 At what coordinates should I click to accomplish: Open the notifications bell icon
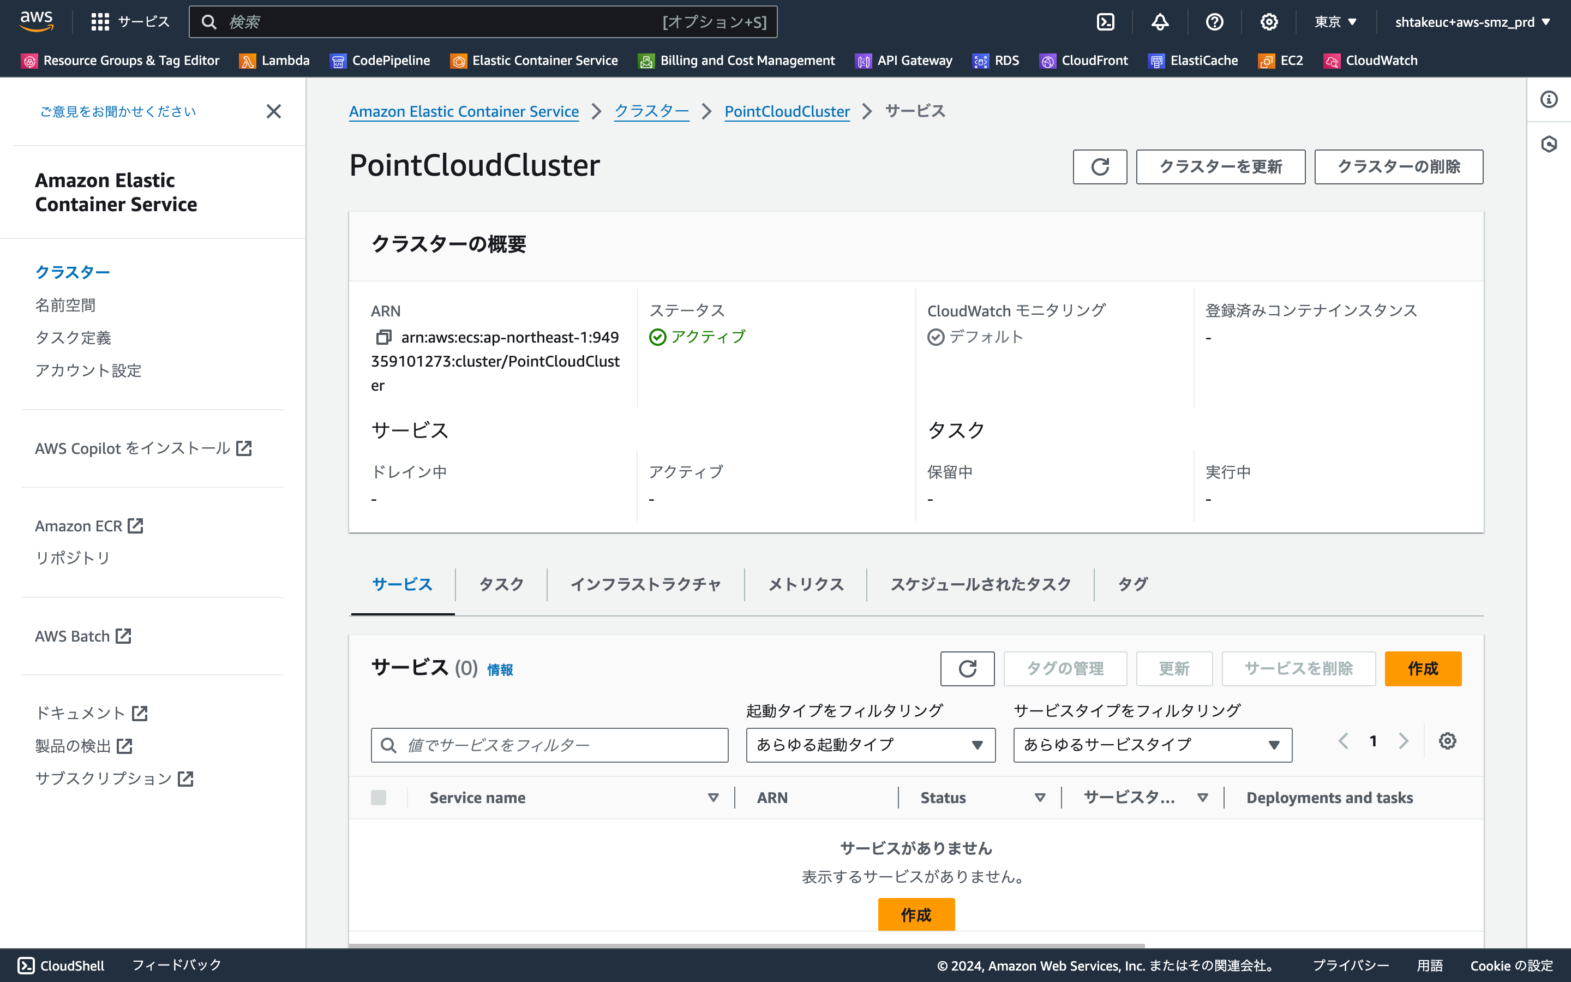(1160, 22)
